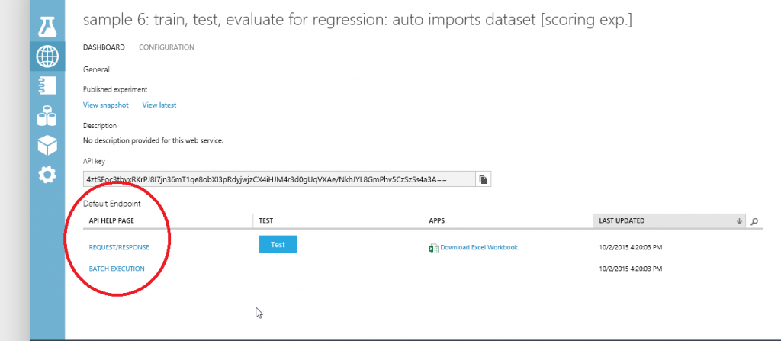Copy the API key with clipboard icon
Viewport: 781px width, 341px height.
point(483,179)
